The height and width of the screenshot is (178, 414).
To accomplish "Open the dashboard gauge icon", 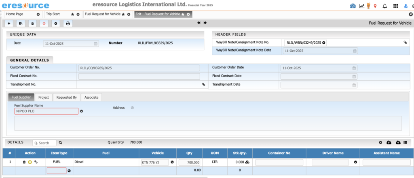I will [353, 6].
